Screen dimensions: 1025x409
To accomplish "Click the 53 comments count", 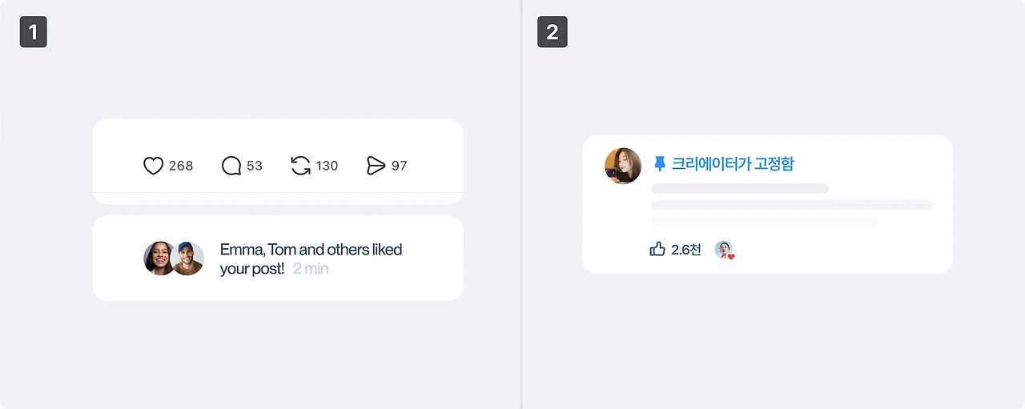I will tap(255, 166).
